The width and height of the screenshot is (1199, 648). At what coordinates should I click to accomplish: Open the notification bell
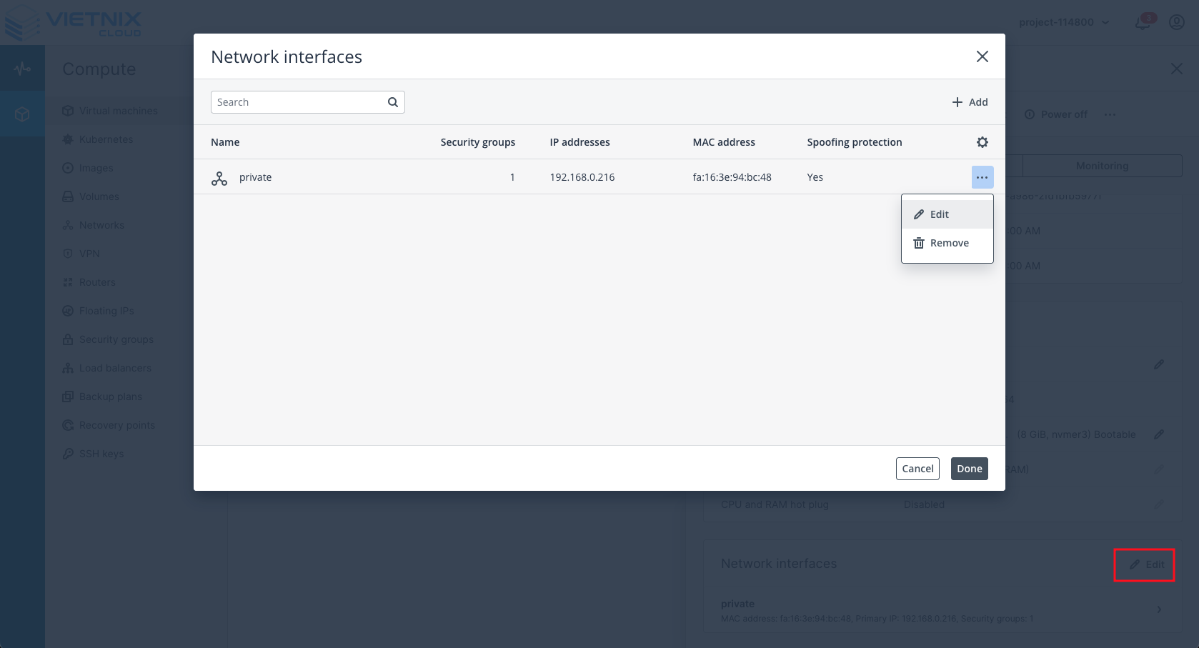(x=1141, y=22)
